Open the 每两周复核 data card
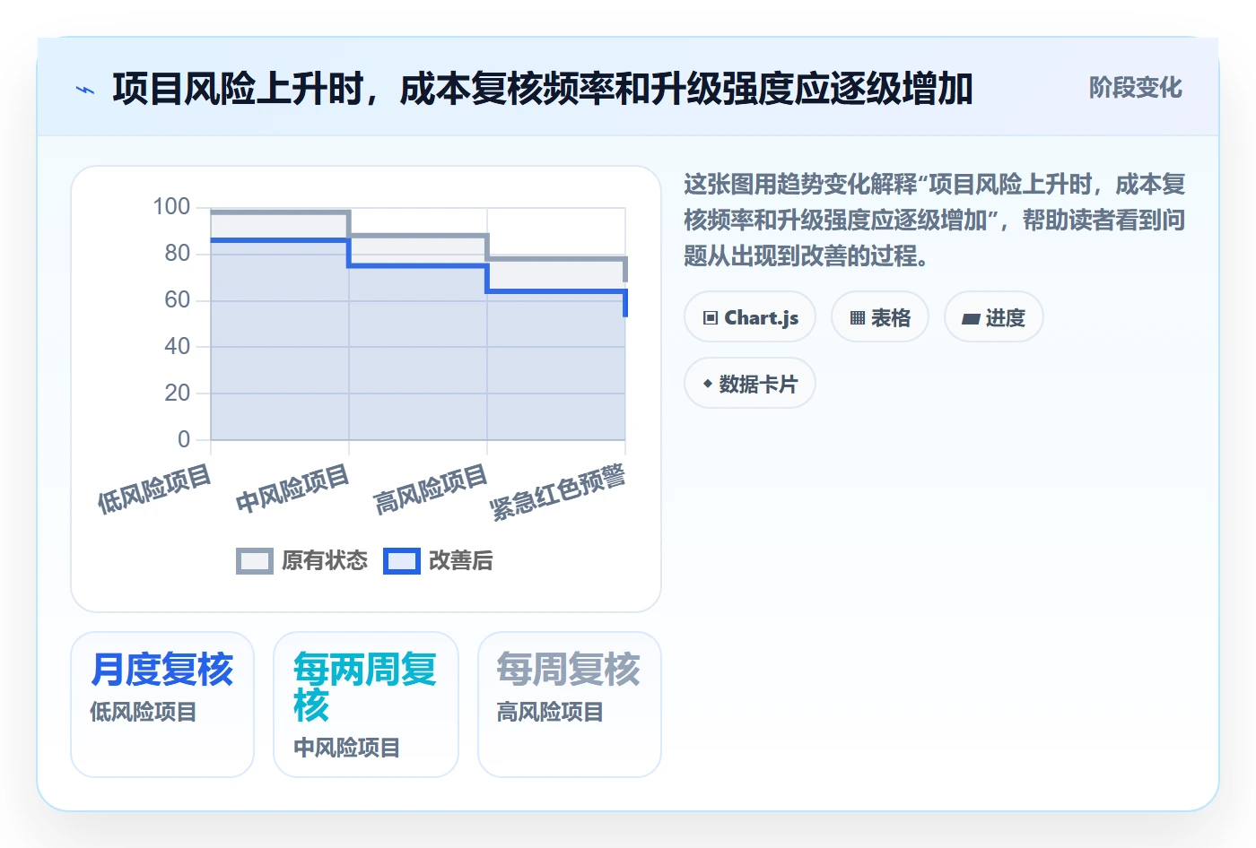This screenshot has height=848, width=1256. 366,705
